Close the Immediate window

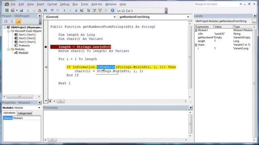[191, 108]
